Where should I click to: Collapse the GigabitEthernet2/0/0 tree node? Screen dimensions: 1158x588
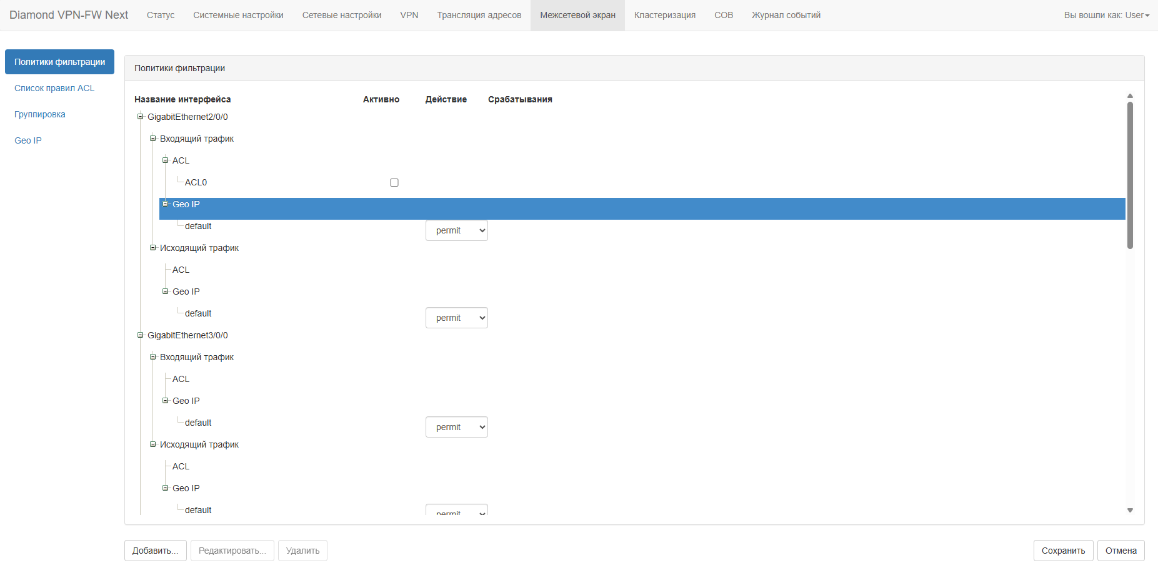[141, 117]
